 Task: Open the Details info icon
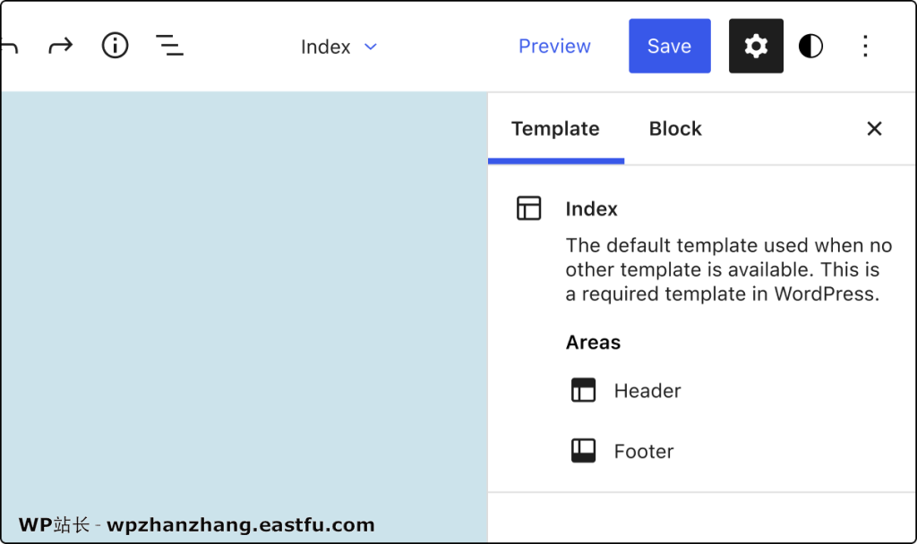coord(115,46)
